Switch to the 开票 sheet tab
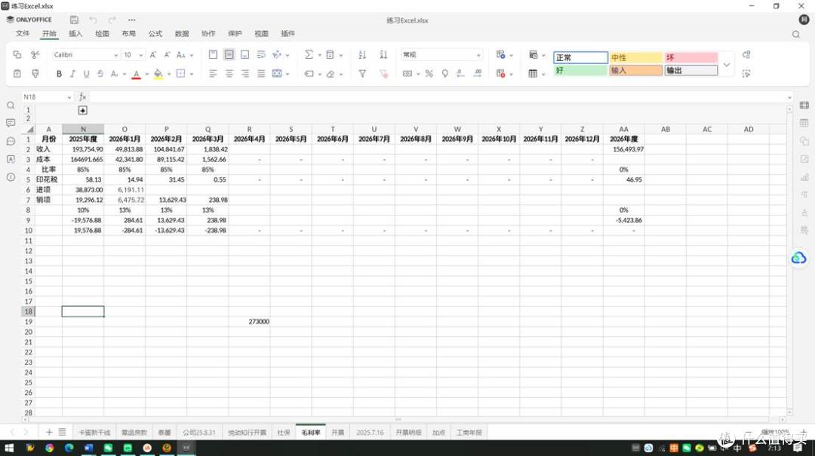 338,432
